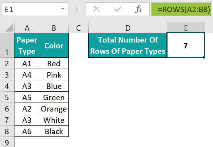Image resolution: width=213 pixels, height=147 pixels.
Task: Click cell containing 'A6'
Action: tap(27, 131)
